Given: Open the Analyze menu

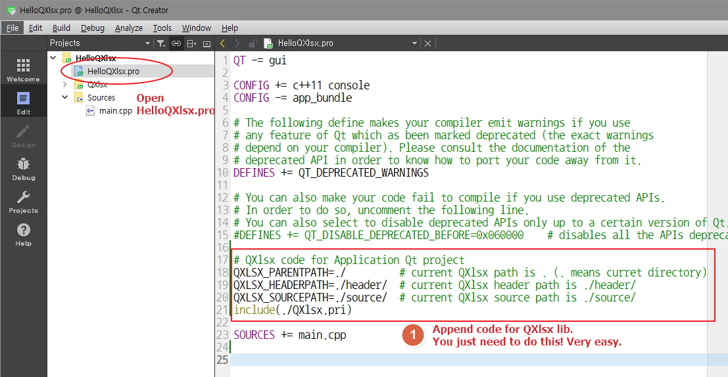Looking at the screenshot, I should [x=128, y=28].
